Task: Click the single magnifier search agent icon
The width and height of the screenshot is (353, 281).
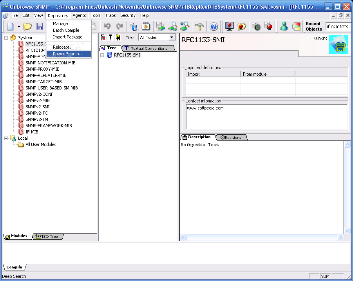Action: point(173,27)
